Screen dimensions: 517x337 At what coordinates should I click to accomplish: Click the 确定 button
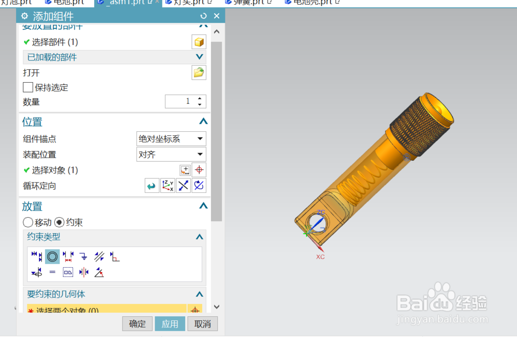(x=137, y=324)
